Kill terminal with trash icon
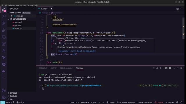Image resolution: width=186 pixels, height=104 pixels. (x=170, y=68)
